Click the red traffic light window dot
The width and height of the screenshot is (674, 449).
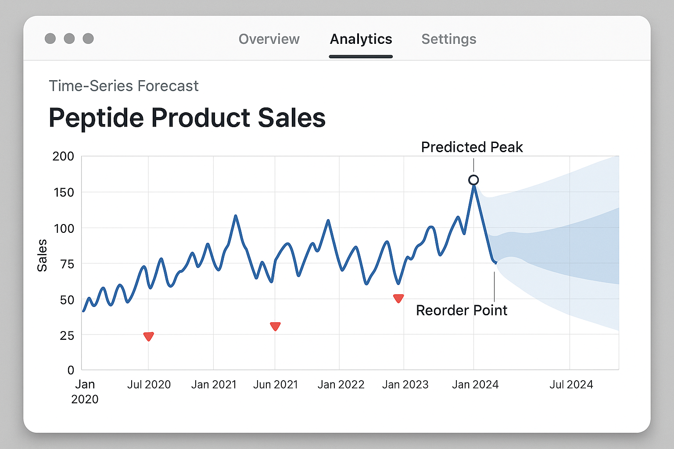point(50,39)
